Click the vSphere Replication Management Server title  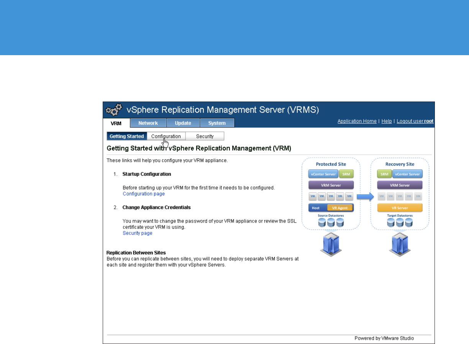coord(223,110)
